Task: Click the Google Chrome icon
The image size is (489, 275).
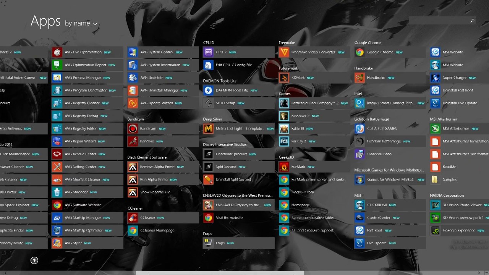Action: [359, 52]
